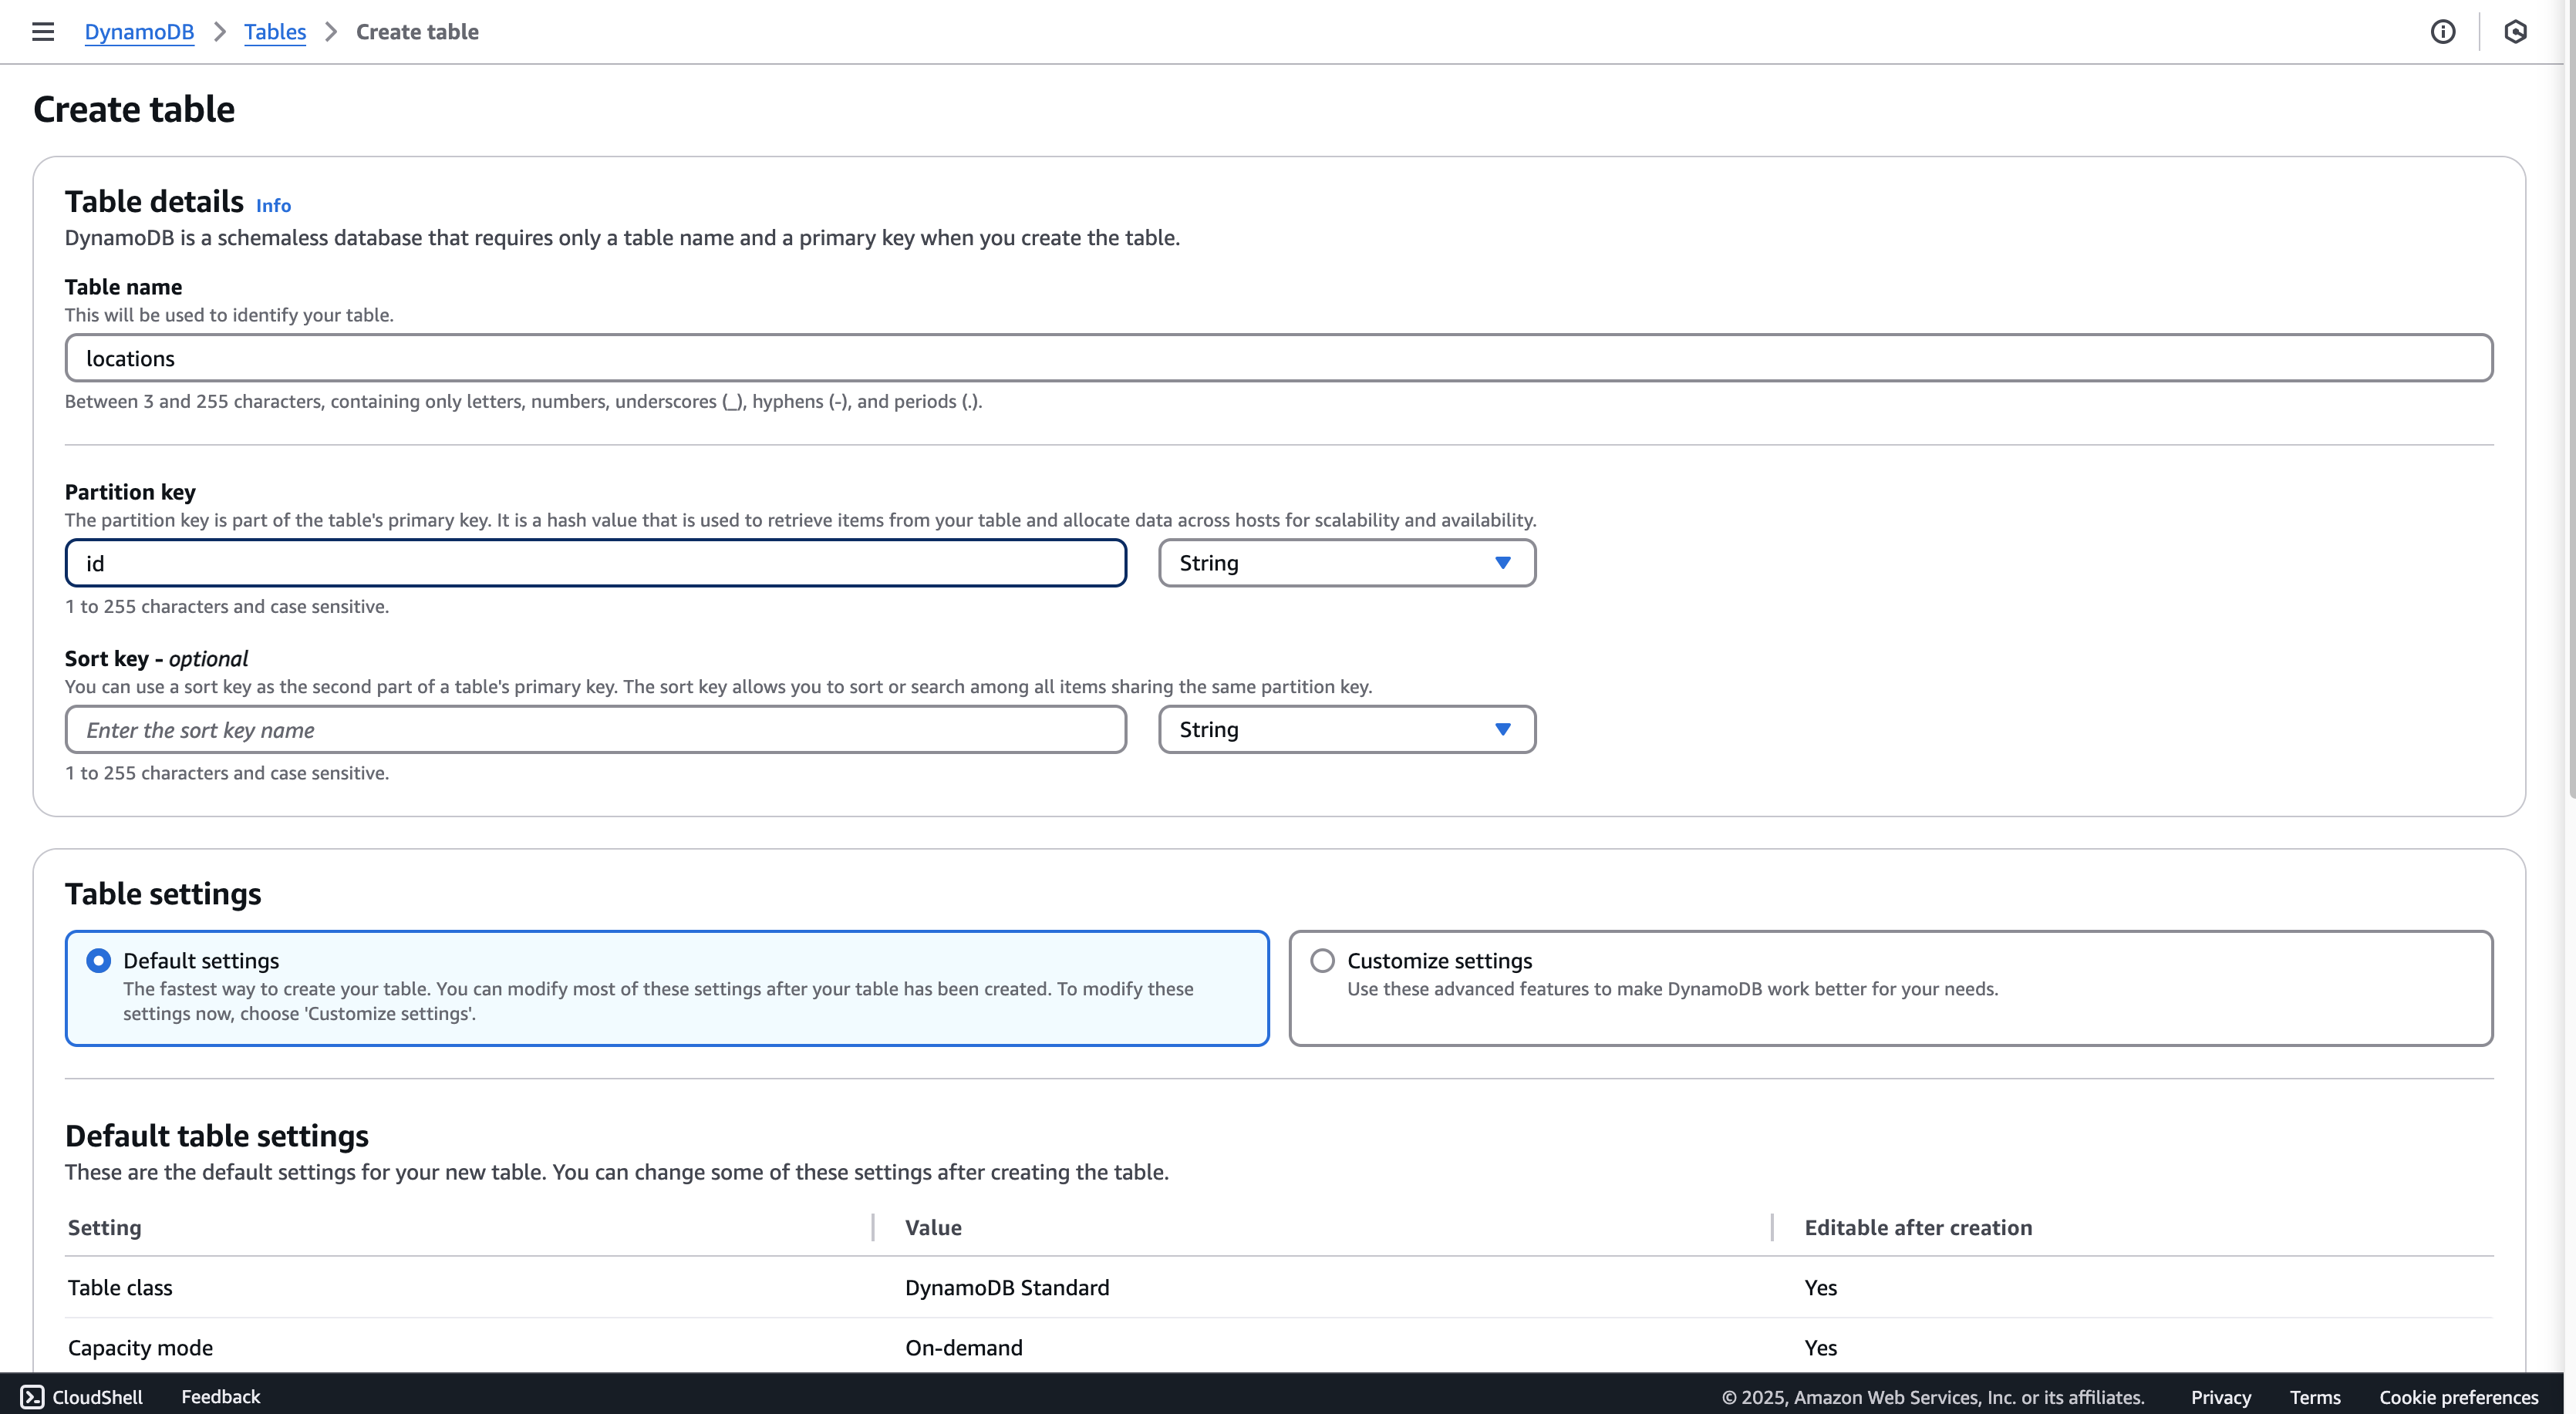Image resolution: width=2576 pixels, height=1414 pixels.
Task: Open the Privacy footer link
Action: tap(2220, 1397)
